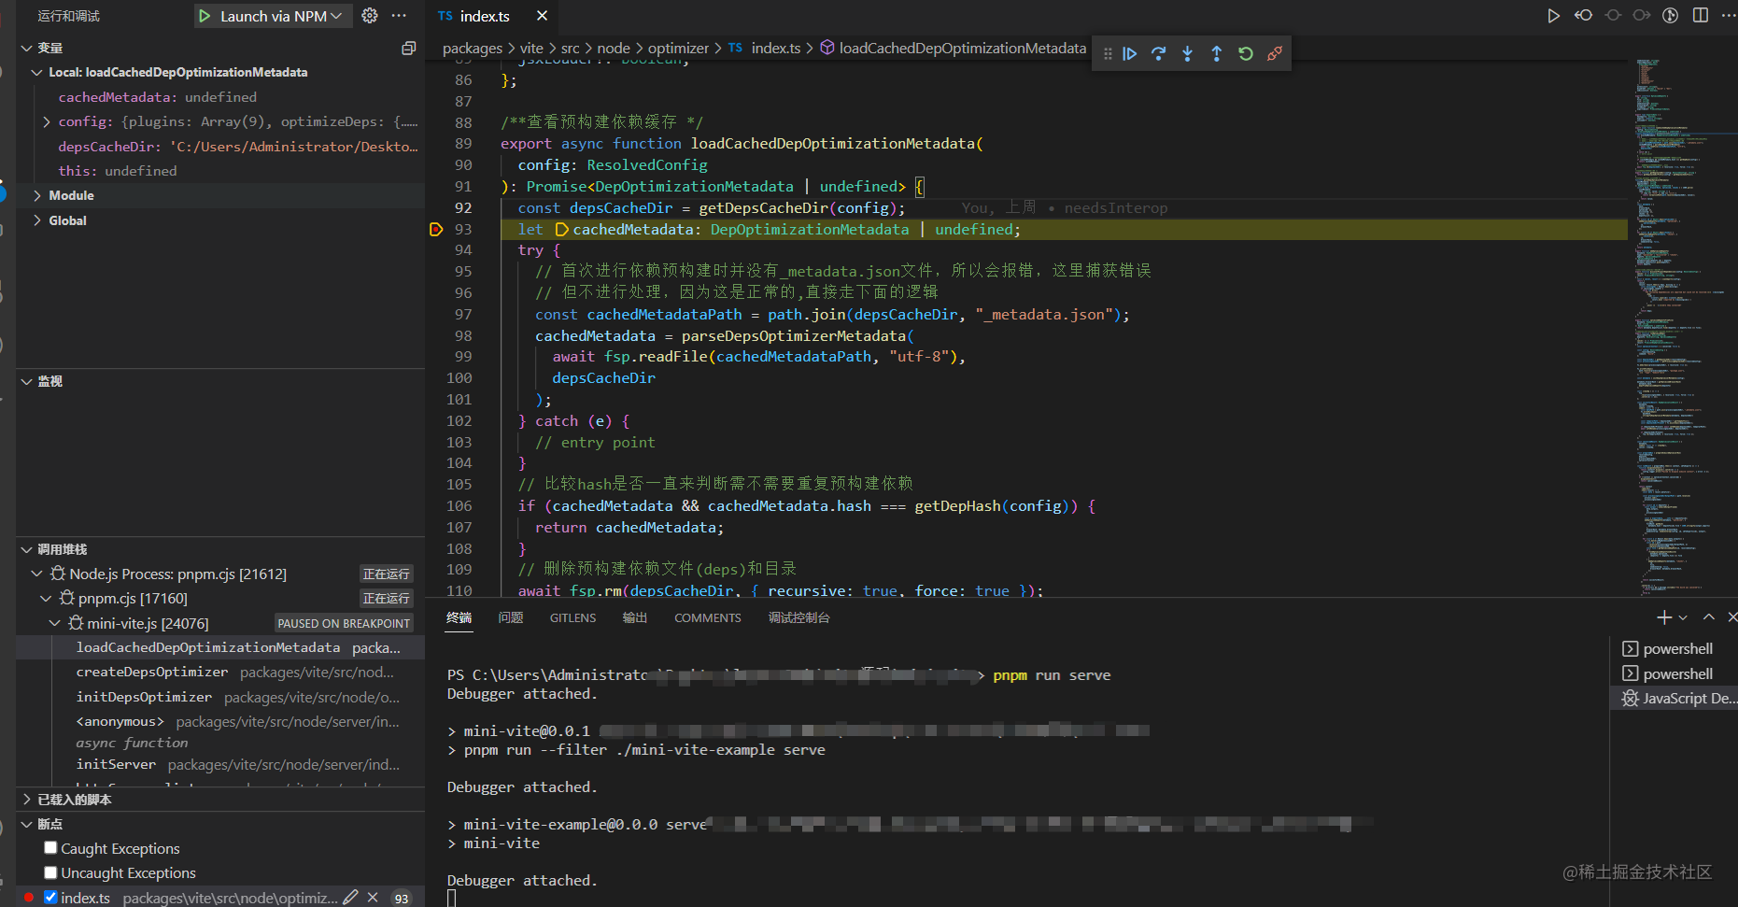Select the first powershell terminal
Image resolution: width=1738 pixels, height=907 pixels.
[1679, 649]
